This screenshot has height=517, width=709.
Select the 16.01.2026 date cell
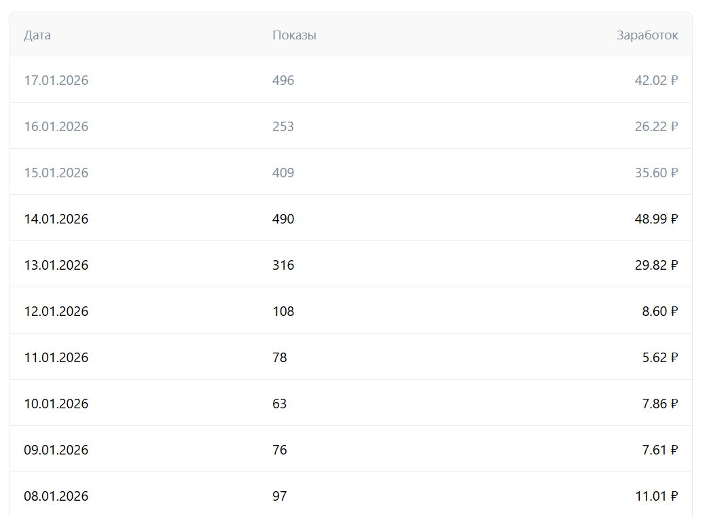click(x=56, y=126)
